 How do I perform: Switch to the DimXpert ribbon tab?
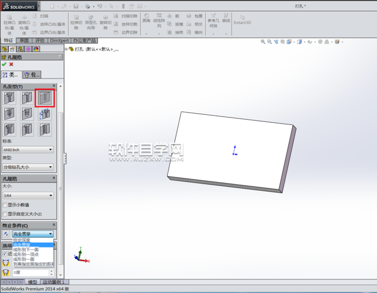(59, 41)
